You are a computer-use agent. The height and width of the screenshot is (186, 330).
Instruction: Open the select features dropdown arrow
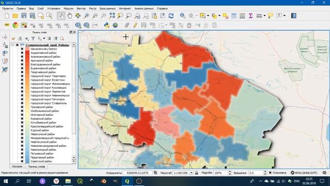[208, 16]
